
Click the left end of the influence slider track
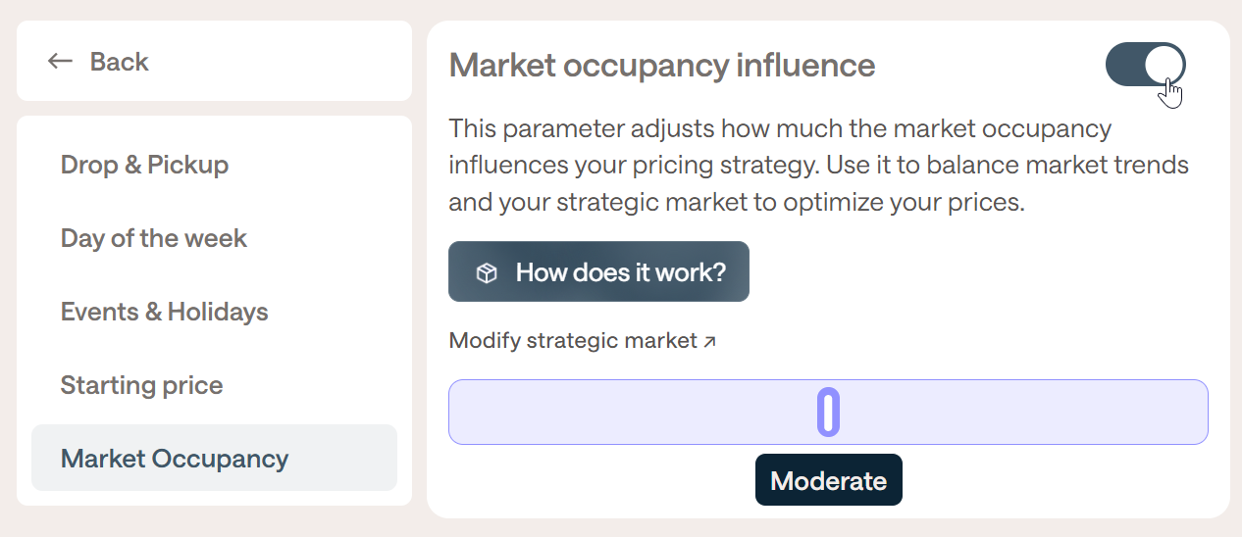(463, 412)
